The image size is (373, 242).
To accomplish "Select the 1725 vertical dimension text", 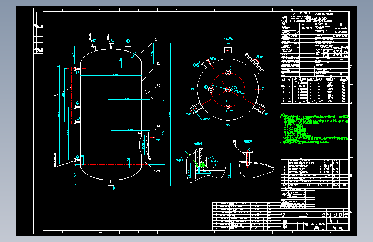I will click(x=163, y=132).
